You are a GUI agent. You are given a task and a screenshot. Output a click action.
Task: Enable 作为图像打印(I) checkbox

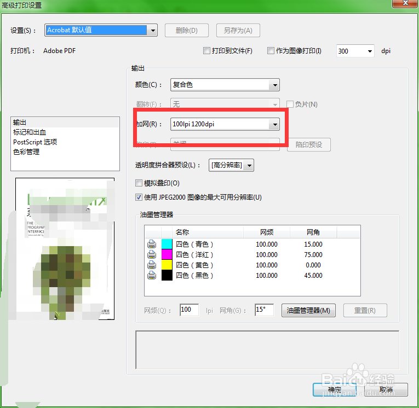point(271,51)
